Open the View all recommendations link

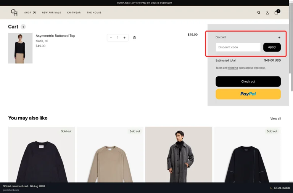[275, 119]
